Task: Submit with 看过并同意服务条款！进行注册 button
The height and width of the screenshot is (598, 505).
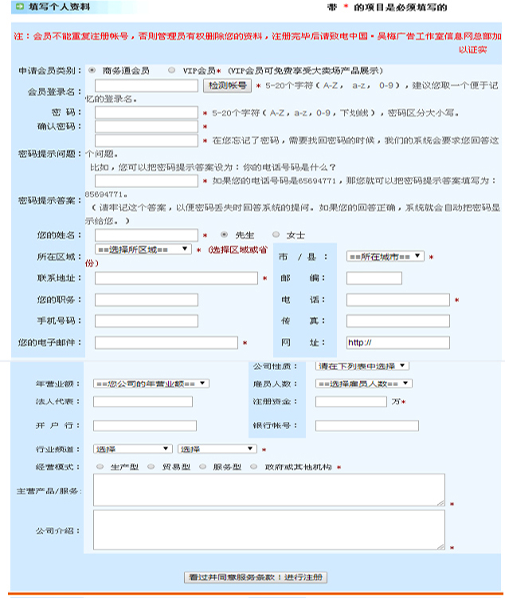Action: [256, 577]
